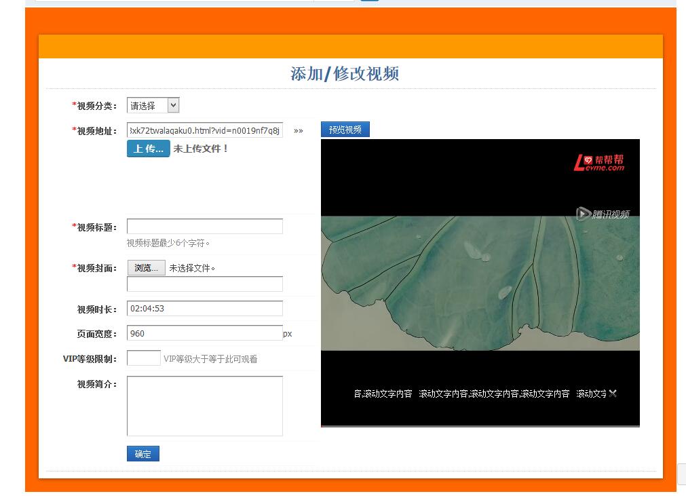Click the empty field below 视频封面 browse

click(x=204, y=284)
